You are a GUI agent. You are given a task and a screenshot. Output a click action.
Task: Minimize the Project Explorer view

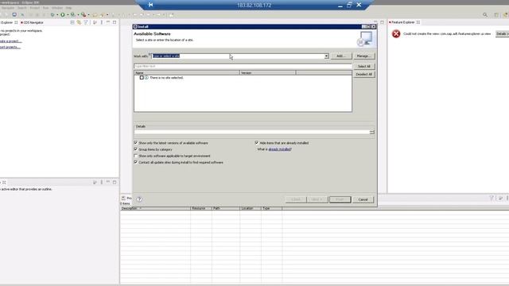point(108,22)
